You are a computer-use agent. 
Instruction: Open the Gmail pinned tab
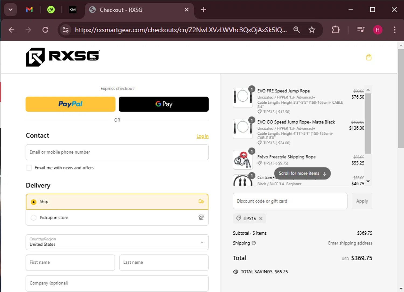click(29, 10)
